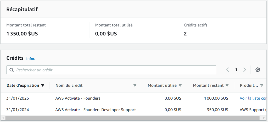Select the AWS Activate - Founders cell

(x=78, y=98)
